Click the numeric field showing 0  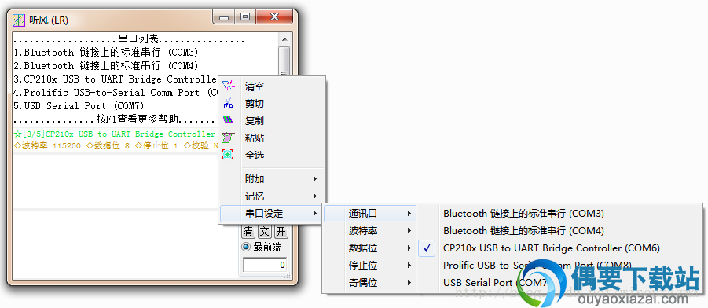(265, 265)
